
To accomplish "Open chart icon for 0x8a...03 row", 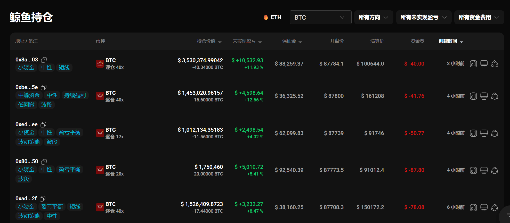I will 473,64.
